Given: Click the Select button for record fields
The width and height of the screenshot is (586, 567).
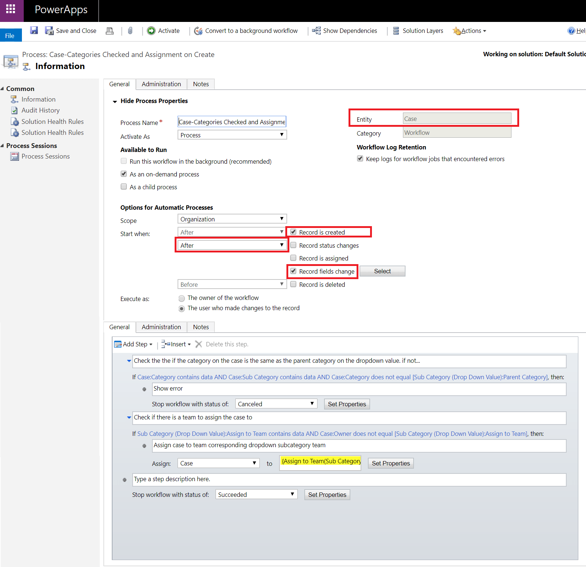Looking at the screenshot, I should tap(383, 271).
